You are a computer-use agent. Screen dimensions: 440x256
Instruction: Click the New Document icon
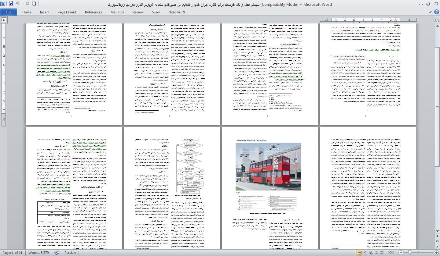pos(34,4)
